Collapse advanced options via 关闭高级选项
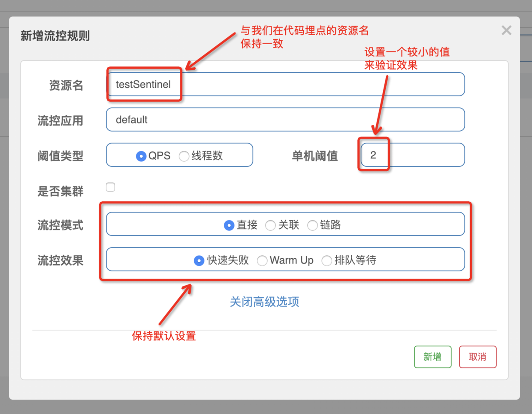Image resolution: width=532 pixels, height=414 pixels. coord(264,302)
